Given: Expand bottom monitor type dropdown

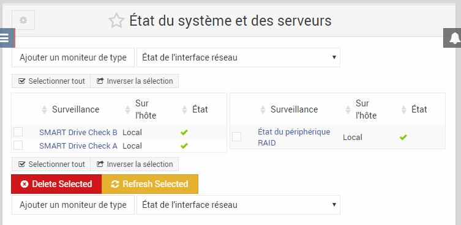Looking at the screenshot, I should (238, 205).
